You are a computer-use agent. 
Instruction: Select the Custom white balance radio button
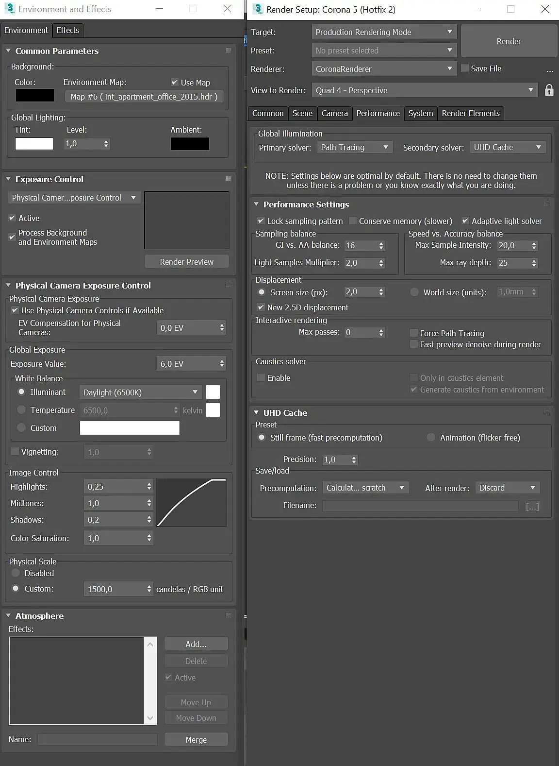click(21, 428)
